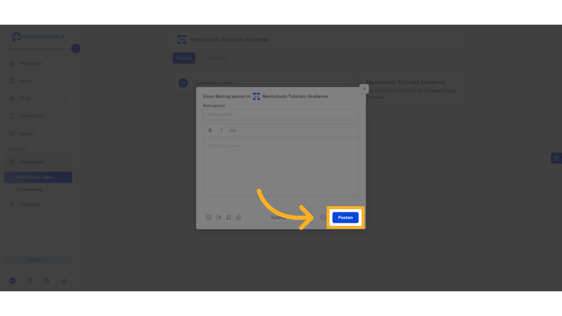Collapse the Community menu chevron
562x316 pixels.
65,162
